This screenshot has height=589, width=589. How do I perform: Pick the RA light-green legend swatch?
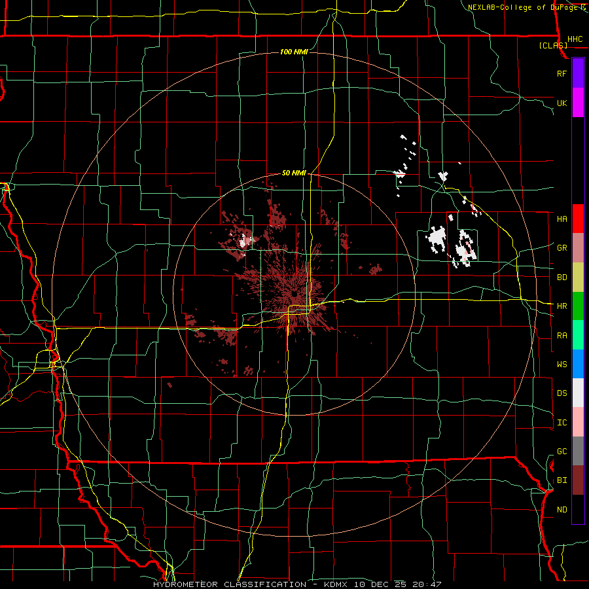578,335
